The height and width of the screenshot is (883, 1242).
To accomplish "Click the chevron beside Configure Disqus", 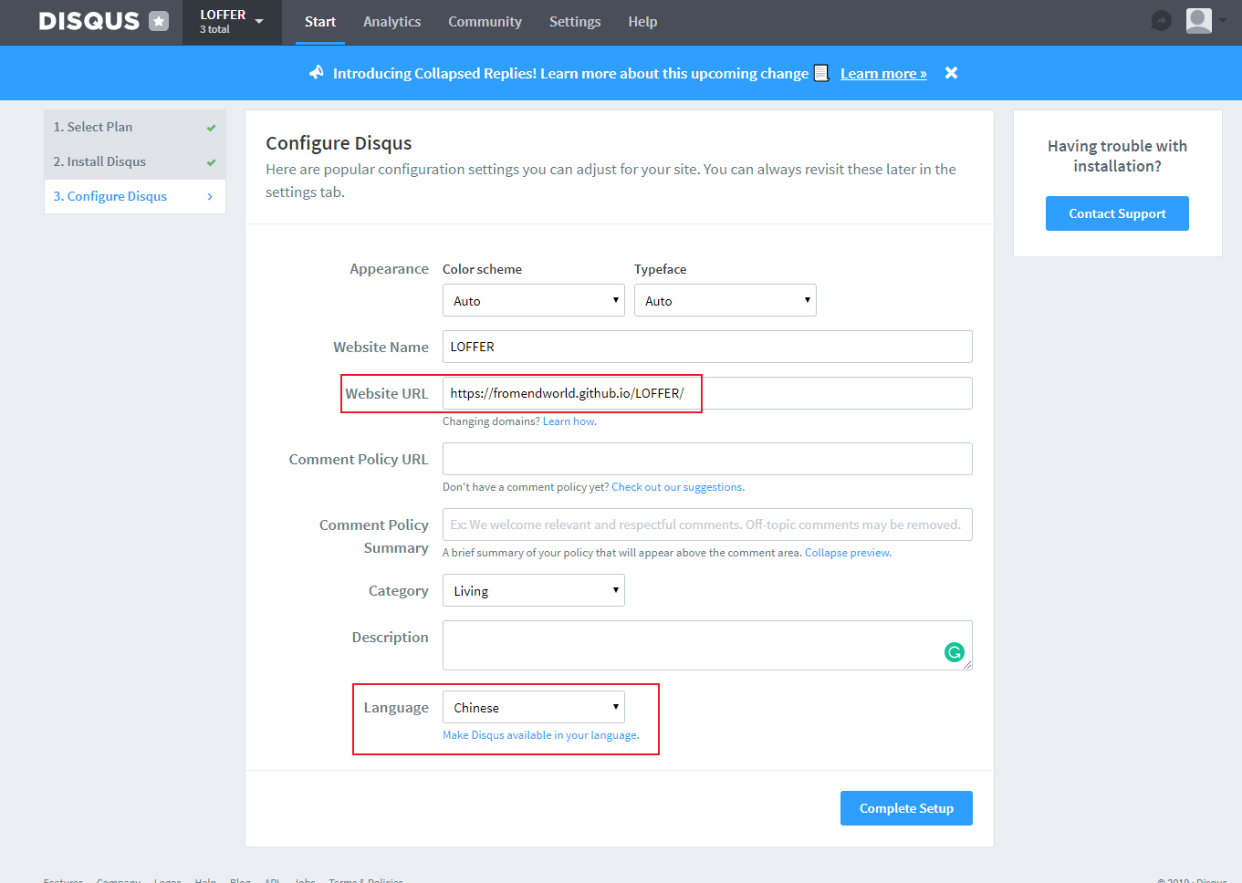I will coord(210,197).
